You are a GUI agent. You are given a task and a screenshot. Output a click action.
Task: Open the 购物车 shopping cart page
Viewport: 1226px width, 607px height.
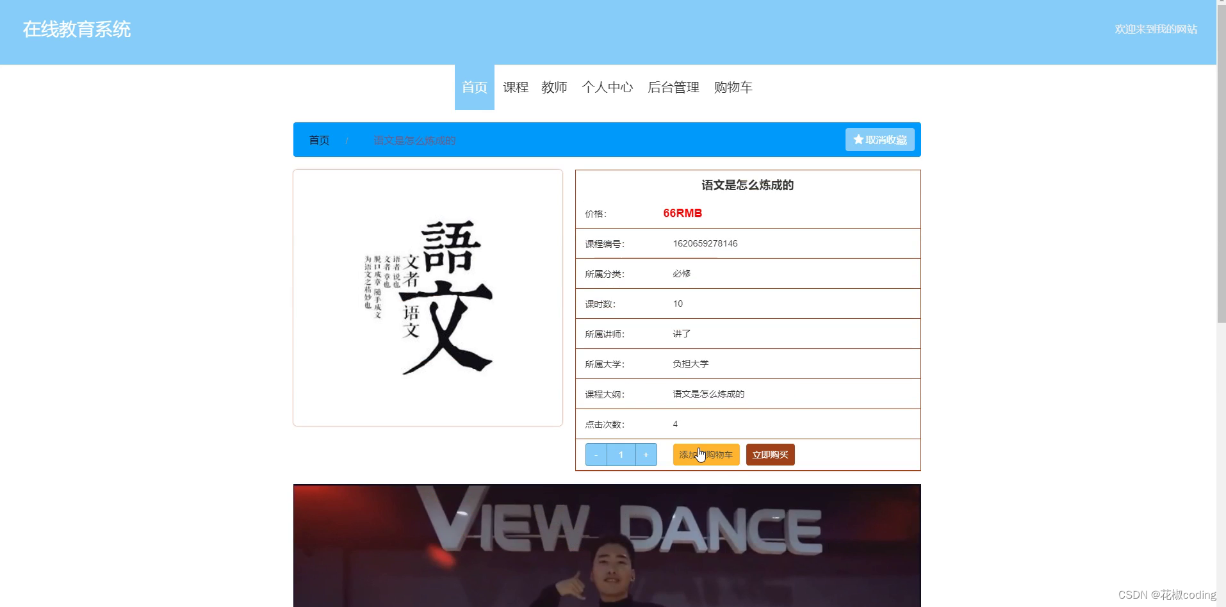(x=732, y=87)
